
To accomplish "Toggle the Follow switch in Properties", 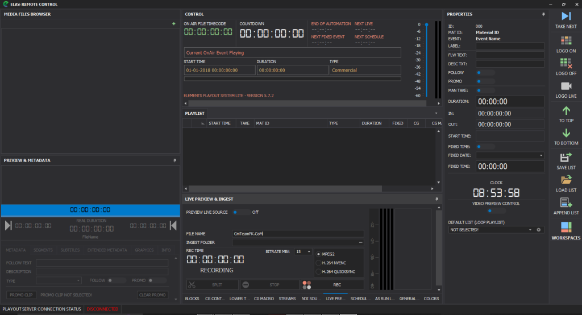I will click(x=485, y=73).
